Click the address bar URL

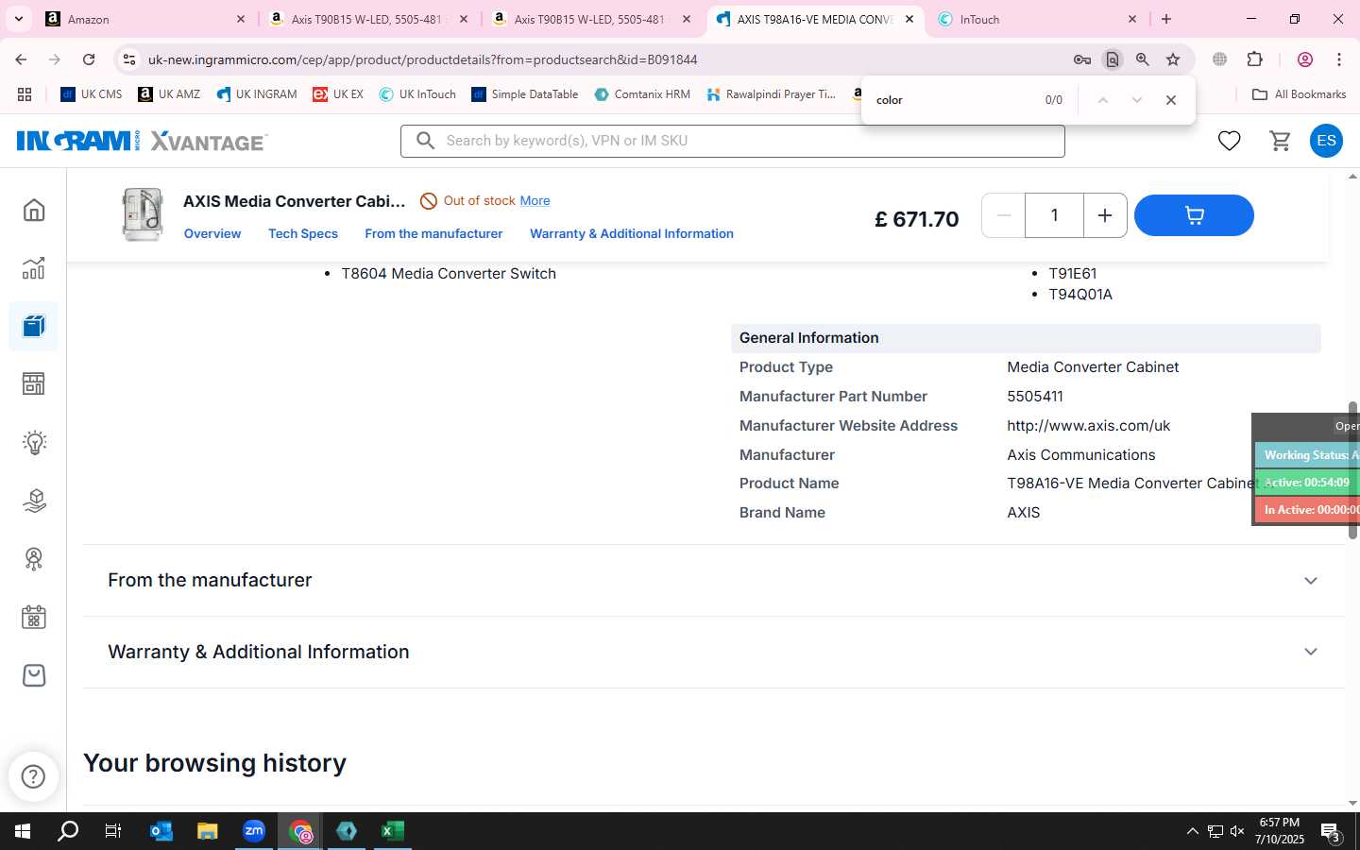(x=422, y=59)
